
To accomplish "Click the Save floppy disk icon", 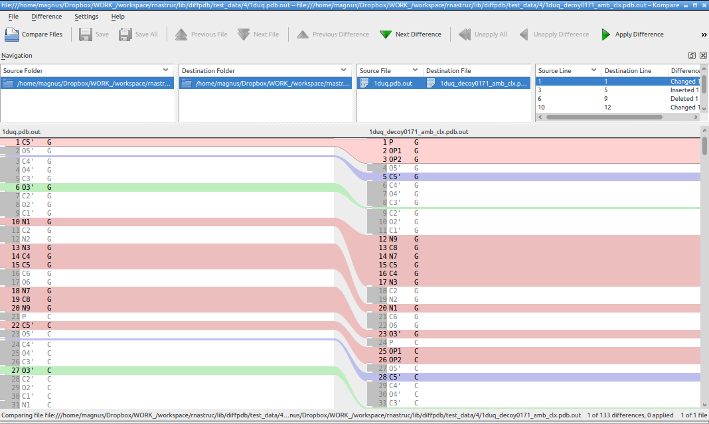I will [86, 35].
